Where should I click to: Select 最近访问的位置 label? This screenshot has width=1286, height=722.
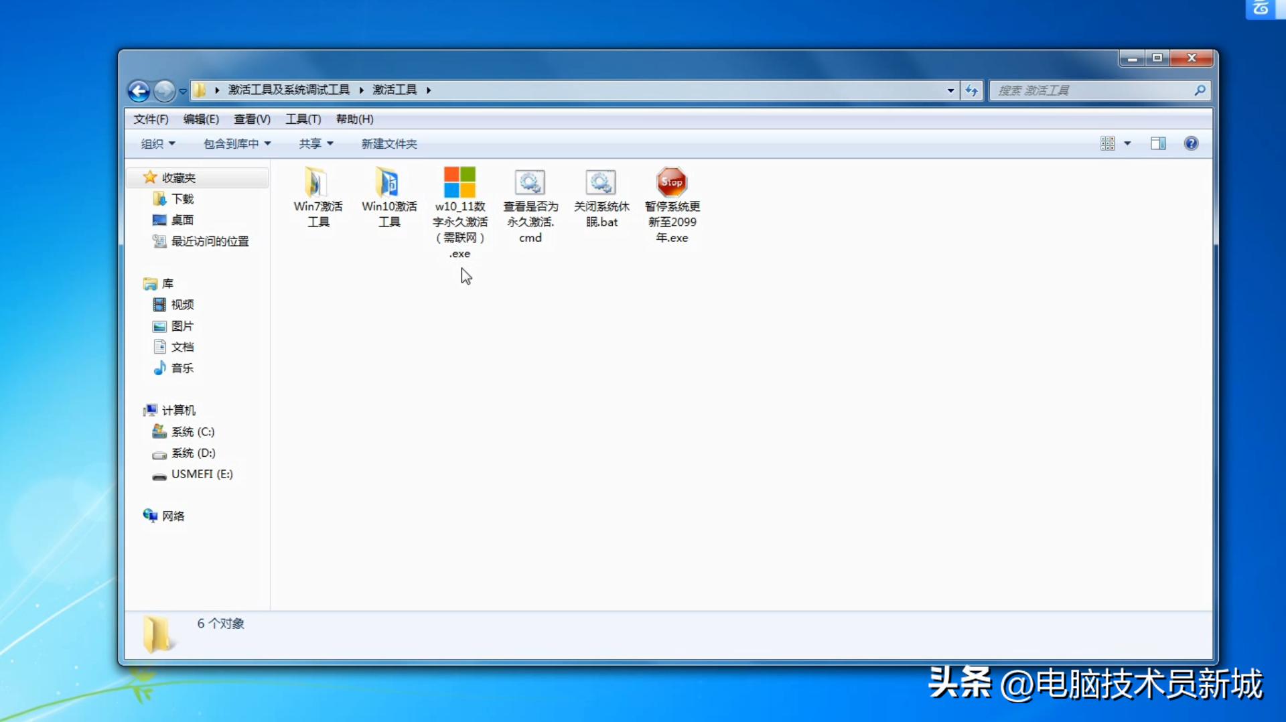tap(210, 241)
